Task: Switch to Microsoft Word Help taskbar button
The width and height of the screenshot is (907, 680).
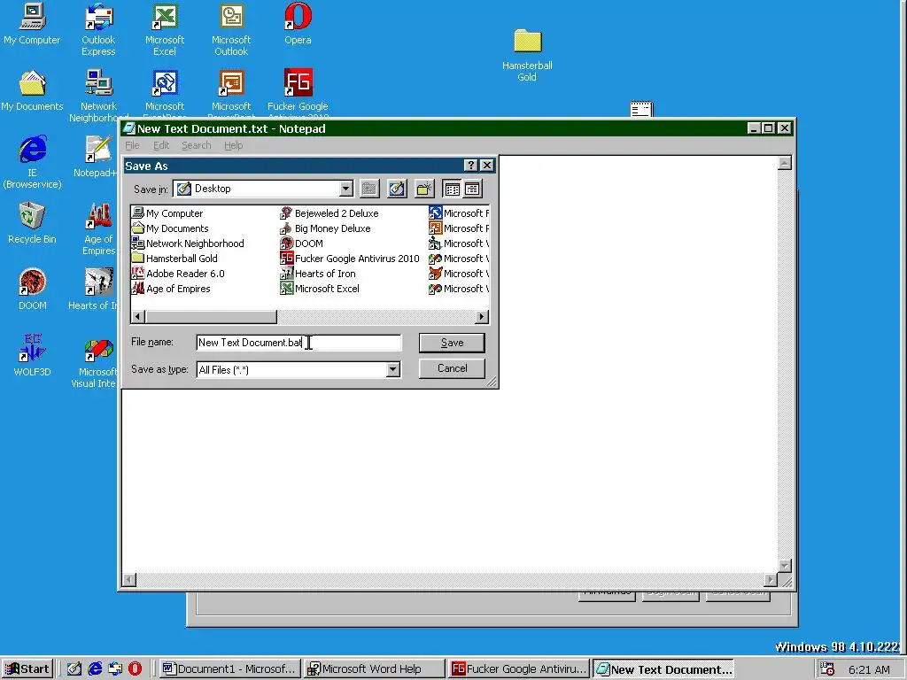Action: (375, 669)
